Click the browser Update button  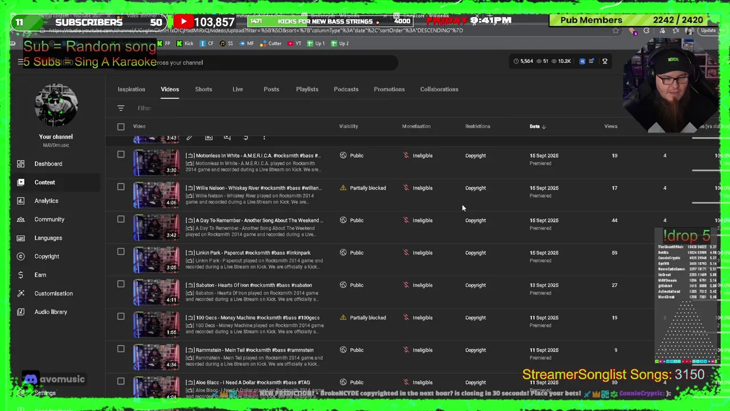[708, 31]
